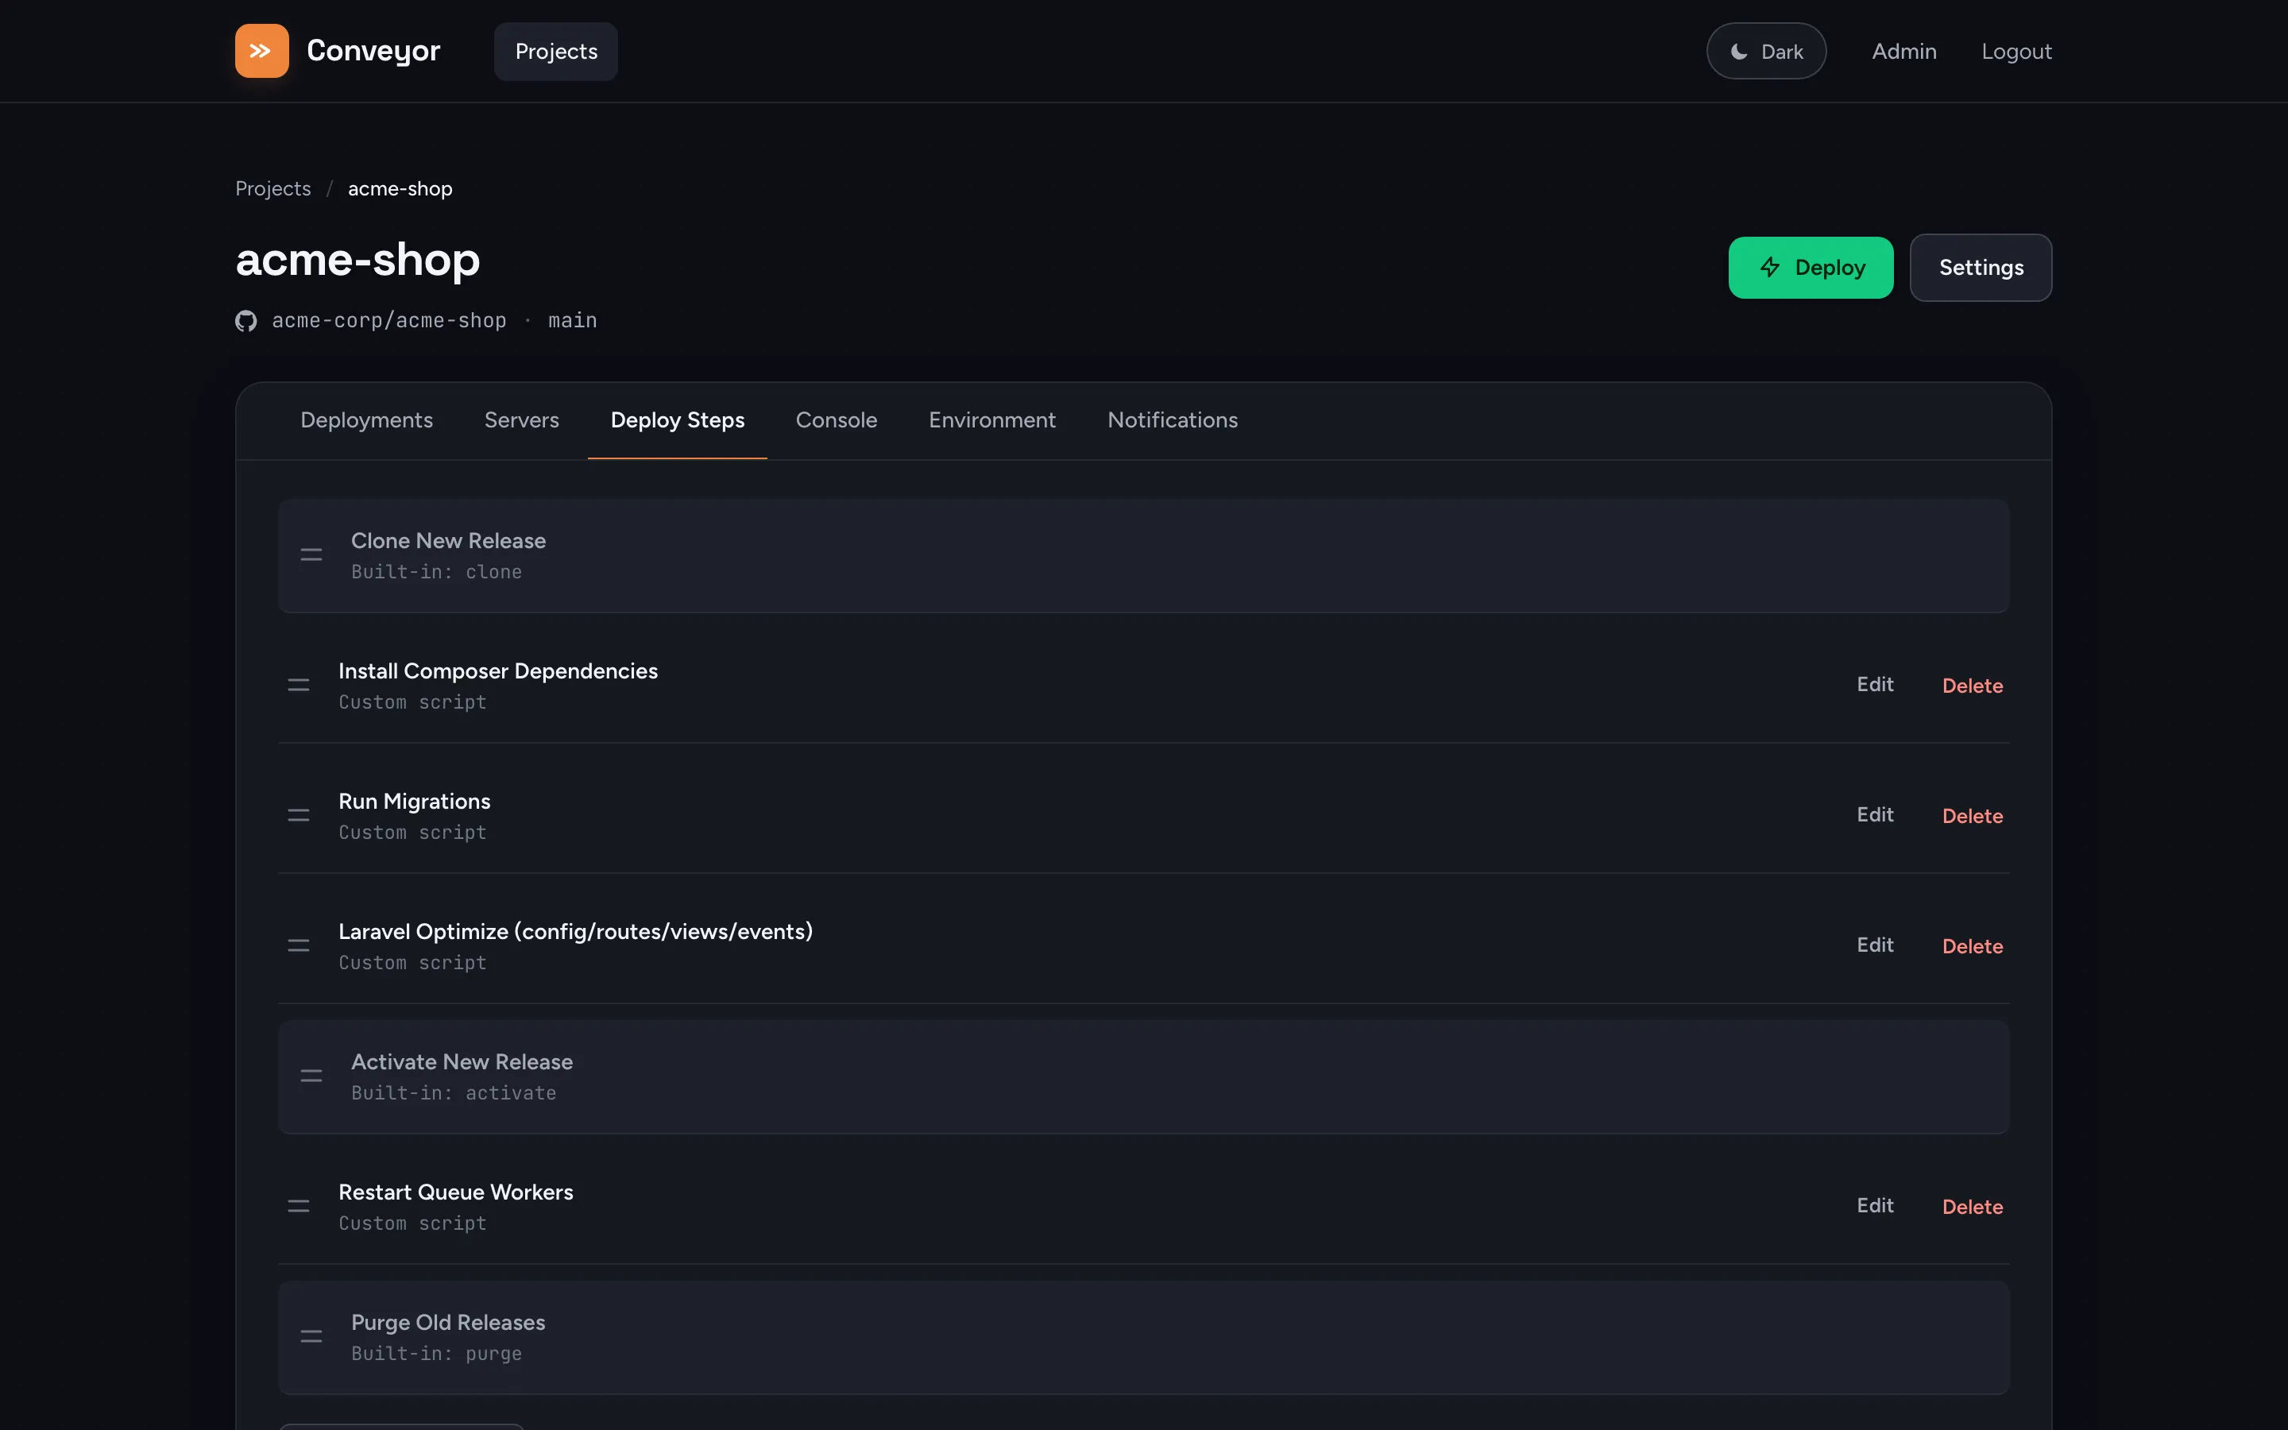Select the Purge Old Releases title
This screenshot has width=2288, height=1430.
point(448,1323)
